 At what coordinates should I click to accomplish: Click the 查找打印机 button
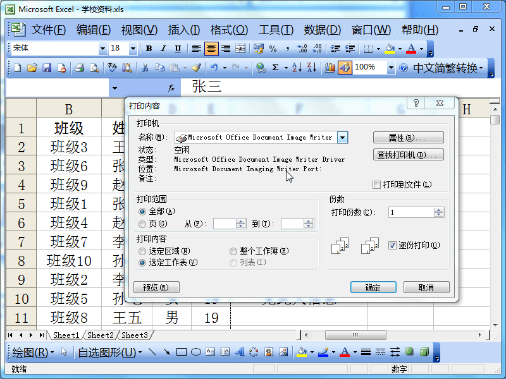[408, 155]
